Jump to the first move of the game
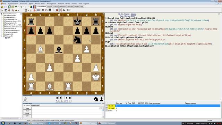This screenshot has height=125, width=222. 57,98
